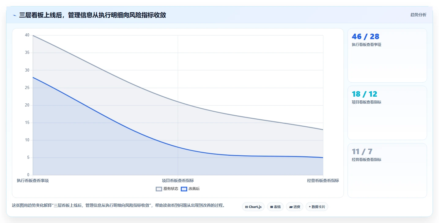
Task: Click the Chart.js tag
Action: click(253, 207)
